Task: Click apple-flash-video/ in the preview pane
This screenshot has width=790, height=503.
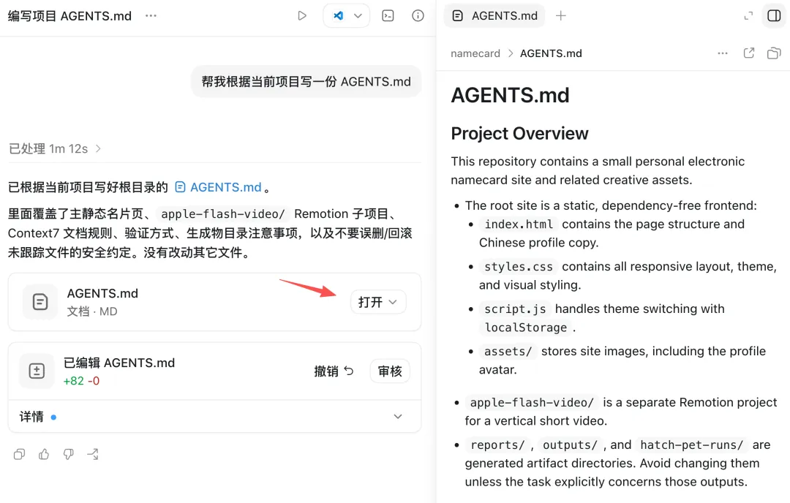Action: [x=532, y=403]
